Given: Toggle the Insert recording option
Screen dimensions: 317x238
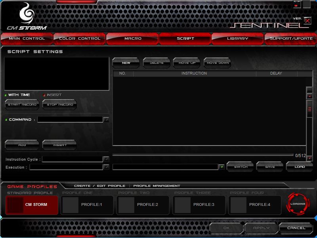Looking at the screenshot, I should pos(44,95).
